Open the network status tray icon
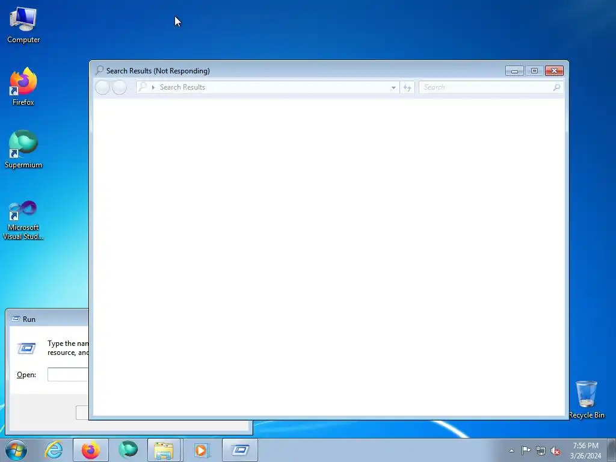 coord(541,451)
